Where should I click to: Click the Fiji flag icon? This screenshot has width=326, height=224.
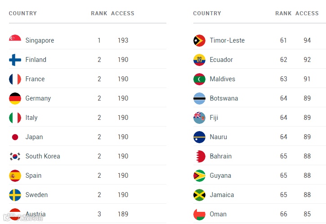click(x=199, y=118)
